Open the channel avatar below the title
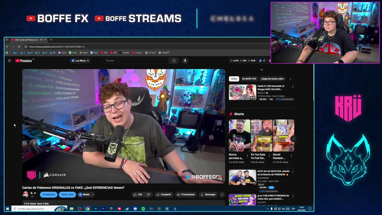382x215 pixels. [x=25, y=194]
